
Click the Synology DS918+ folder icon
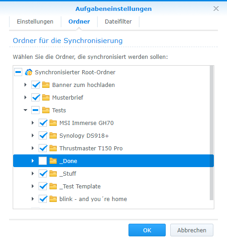[x=53, y=135]
